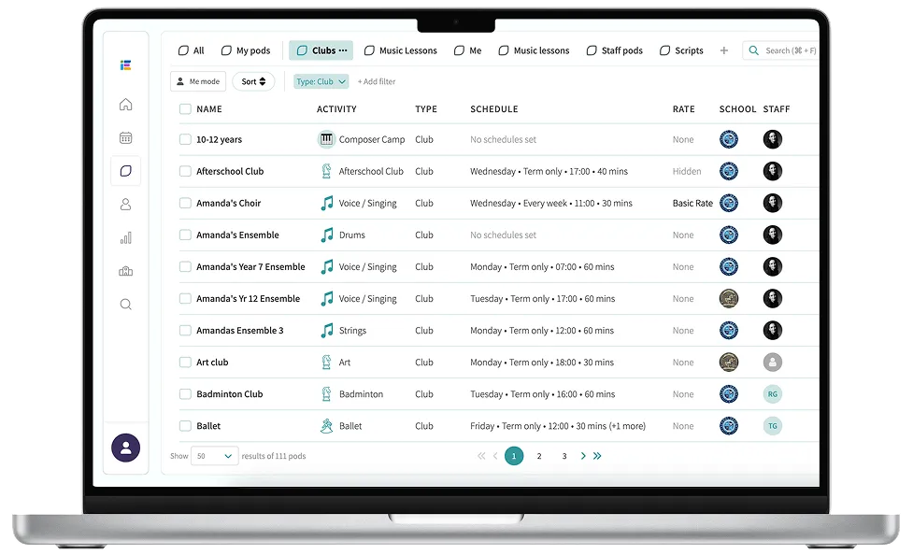Switch to the Music Lessons tab
Viewport: 913px width, 555px height.
point(400,50)
